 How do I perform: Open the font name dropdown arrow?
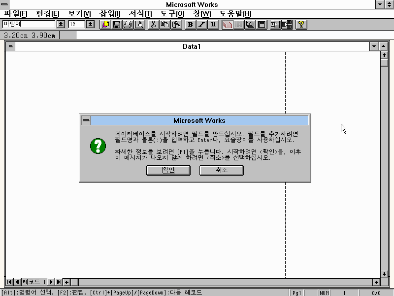[x=61, y=24]
